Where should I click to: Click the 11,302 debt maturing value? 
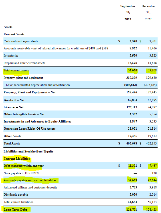(x=133, y=166)
